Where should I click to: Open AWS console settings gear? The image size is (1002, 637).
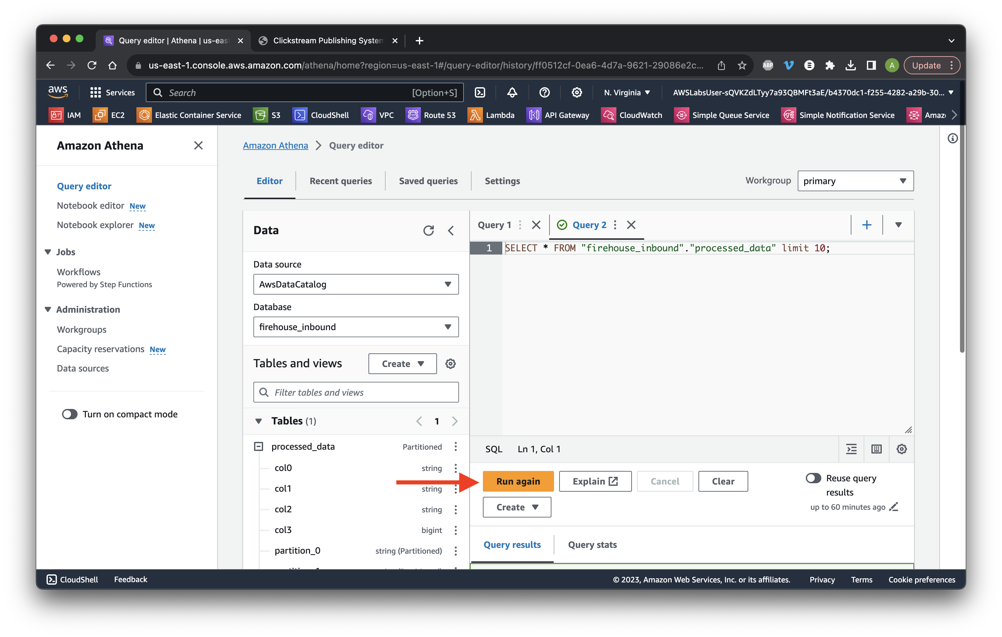click(x=577, y=92)
